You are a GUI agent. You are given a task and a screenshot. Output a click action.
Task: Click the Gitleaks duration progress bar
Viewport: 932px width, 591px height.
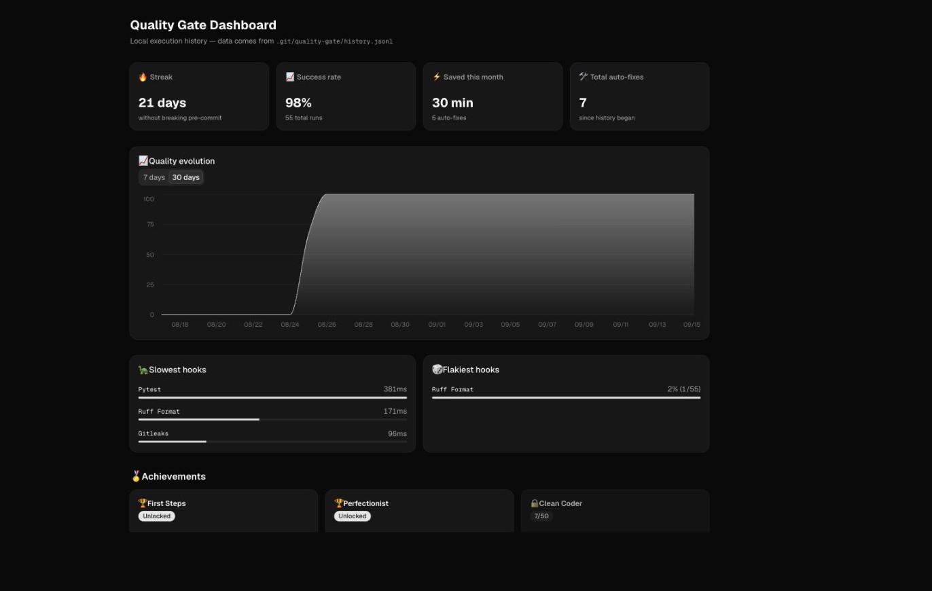click(272, 442)
